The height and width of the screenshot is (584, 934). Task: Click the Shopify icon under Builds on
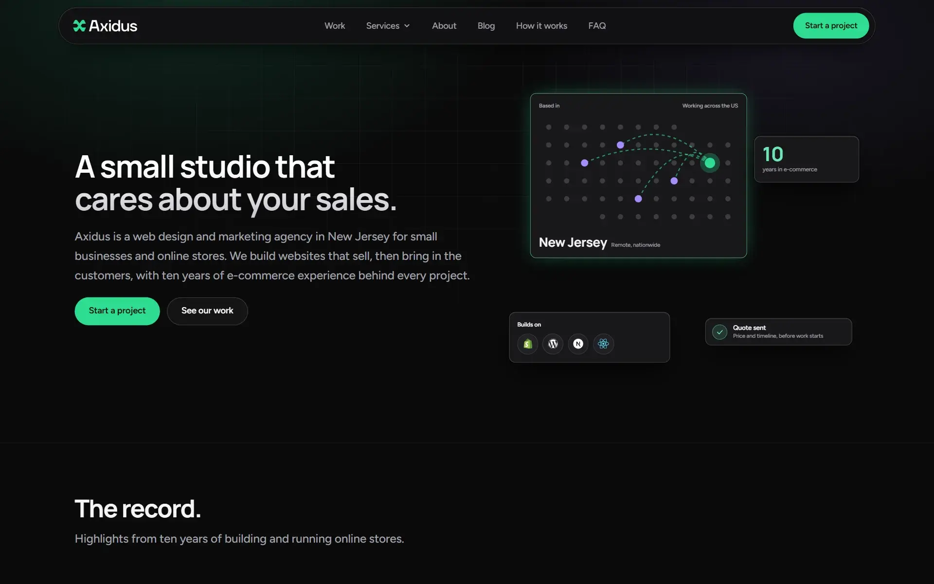coord(528,344)
